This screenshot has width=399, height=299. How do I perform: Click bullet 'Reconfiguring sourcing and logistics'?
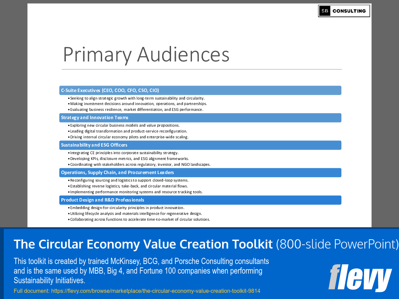(x=128, y=180)
